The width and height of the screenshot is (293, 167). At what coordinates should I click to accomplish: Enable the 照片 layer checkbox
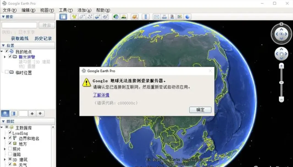(10, 149)
